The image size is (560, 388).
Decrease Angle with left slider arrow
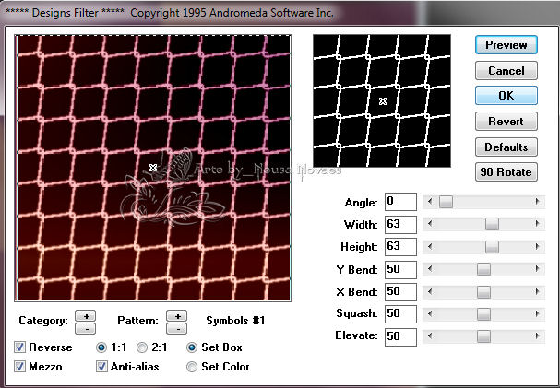[430, 202]
